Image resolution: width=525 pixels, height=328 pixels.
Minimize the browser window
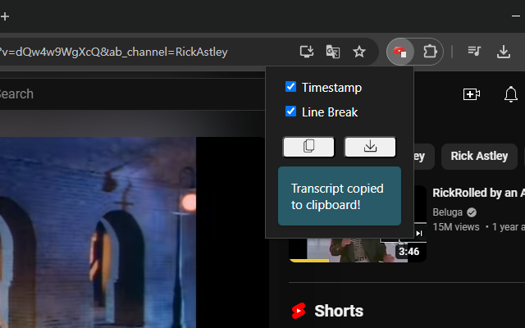516,16
